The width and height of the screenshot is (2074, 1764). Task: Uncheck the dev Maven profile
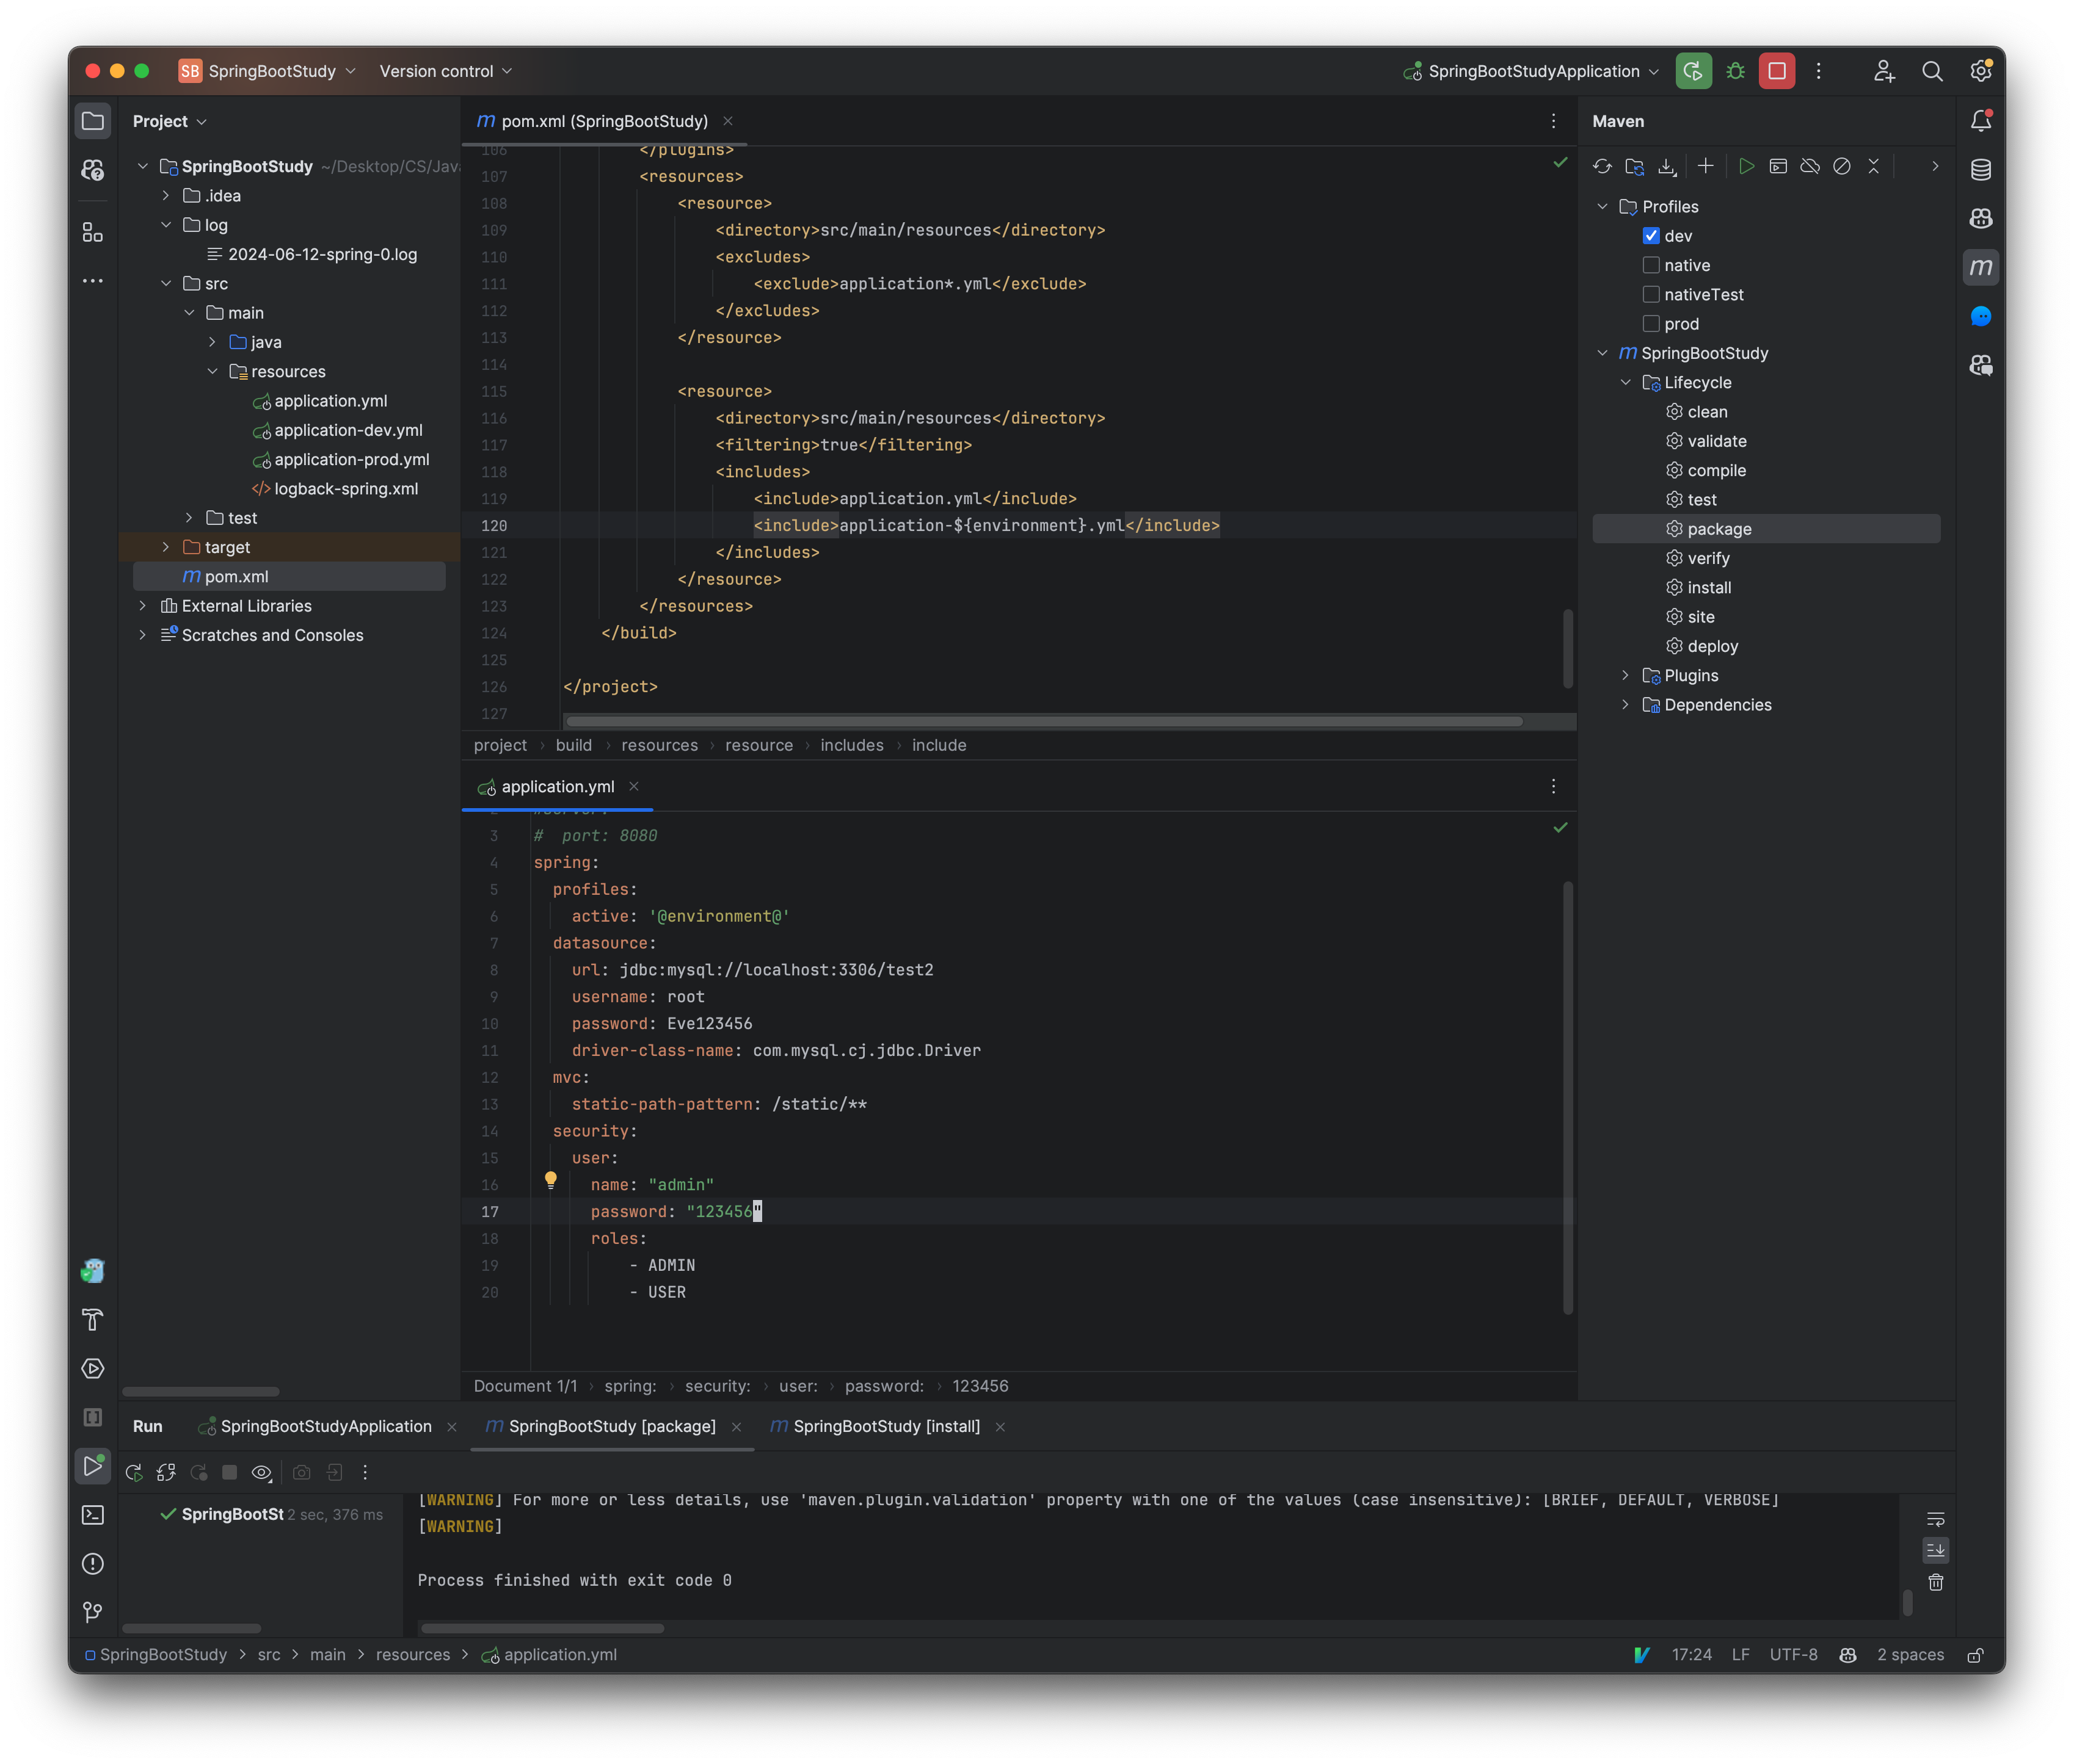pyautogui.click(x=1653, y=236)
